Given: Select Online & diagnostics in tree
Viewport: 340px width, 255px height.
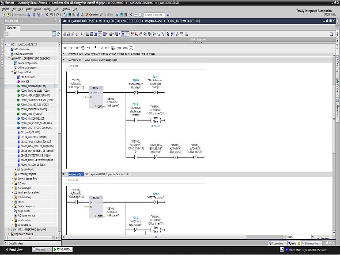Looking at the screenshot, I should tap(27, 67).
